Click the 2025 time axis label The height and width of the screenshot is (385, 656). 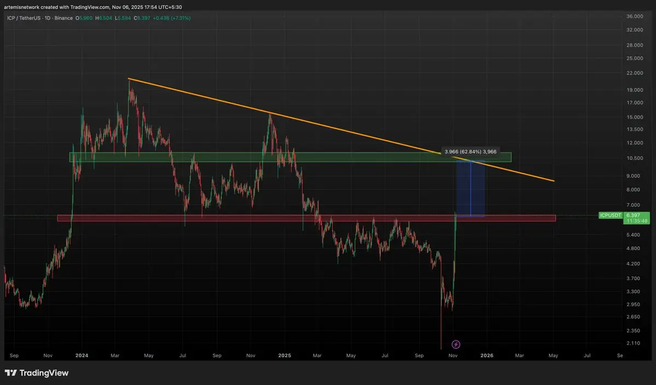285,355
